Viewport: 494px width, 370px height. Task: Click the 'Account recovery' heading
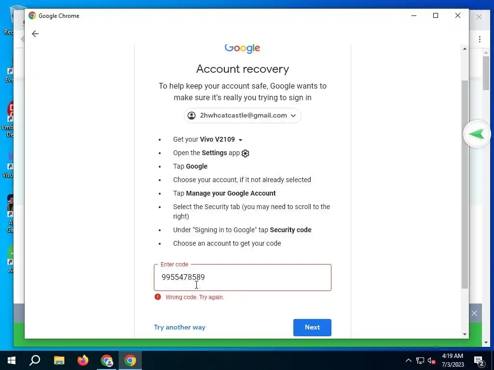pos(242,69)
